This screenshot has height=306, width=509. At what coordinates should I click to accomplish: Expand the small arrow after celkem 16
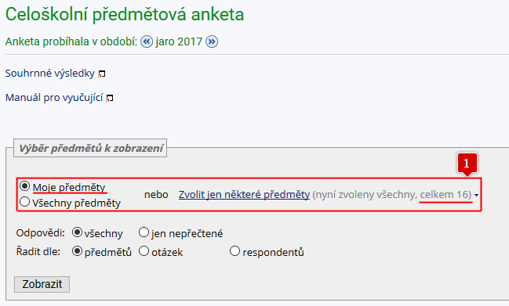pos(476,195)
